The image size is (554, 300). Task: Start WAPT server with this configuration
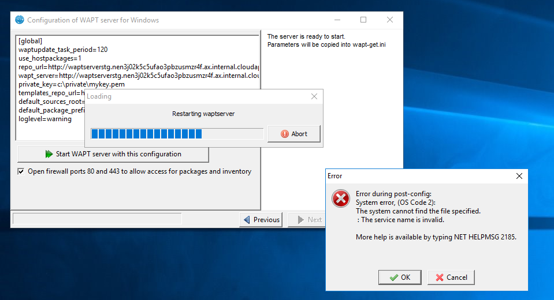pos(113,154)
